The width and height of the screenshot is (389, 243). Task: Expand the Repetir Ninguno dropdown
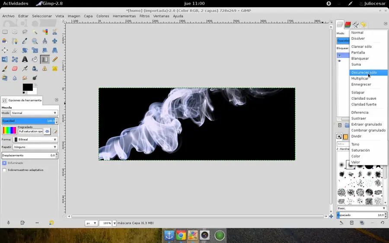click(35, 147)
